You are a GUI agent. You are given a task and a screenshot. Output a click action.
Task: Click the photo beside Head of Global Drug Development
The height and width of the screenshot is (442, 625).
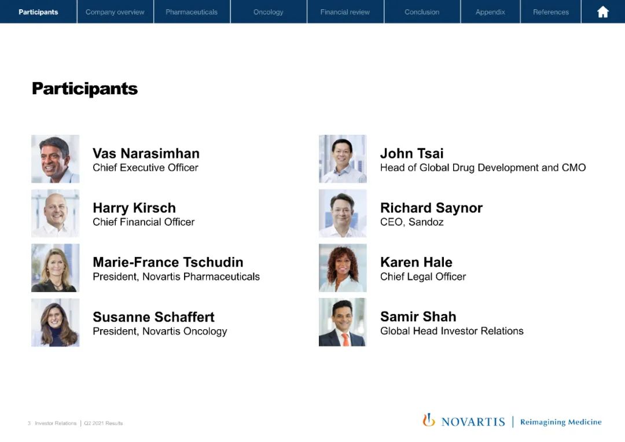click(x=343, y=159)
